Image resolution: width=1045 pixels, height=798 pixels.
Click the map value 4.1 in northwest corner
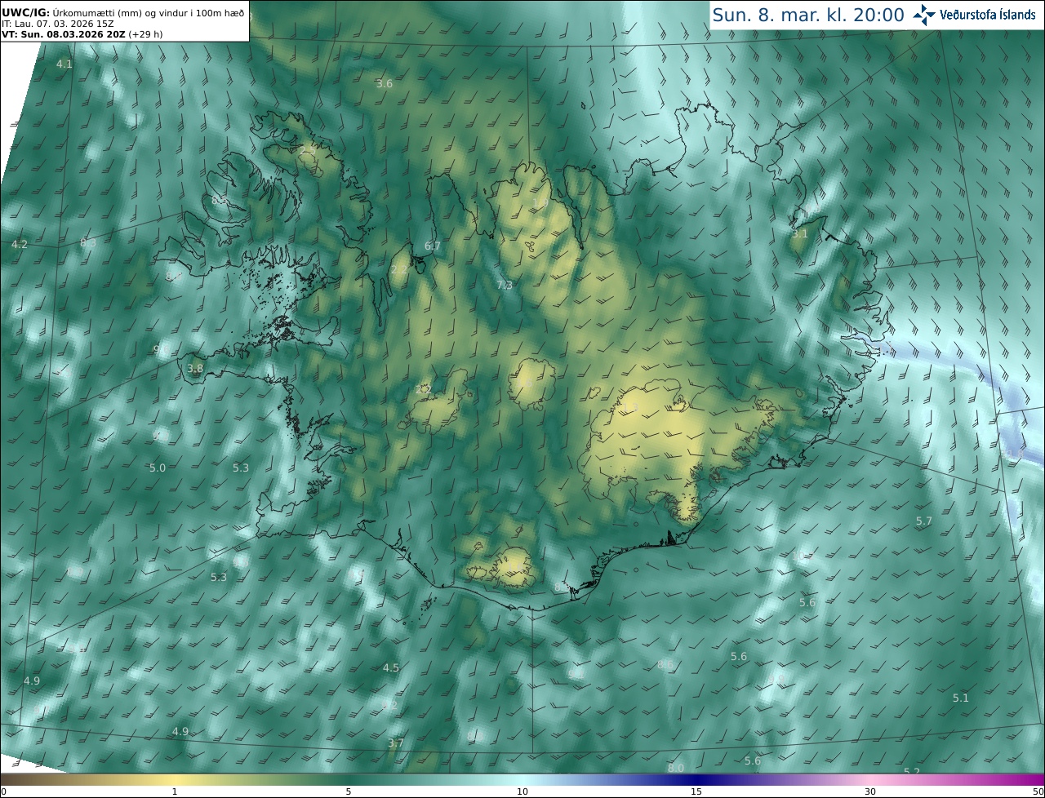pos(64,64)
